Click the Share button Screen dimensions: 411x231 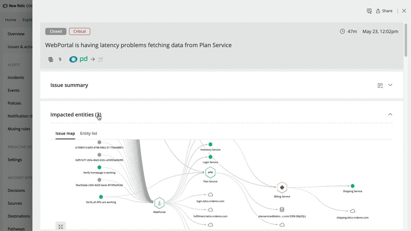point(384,11)
